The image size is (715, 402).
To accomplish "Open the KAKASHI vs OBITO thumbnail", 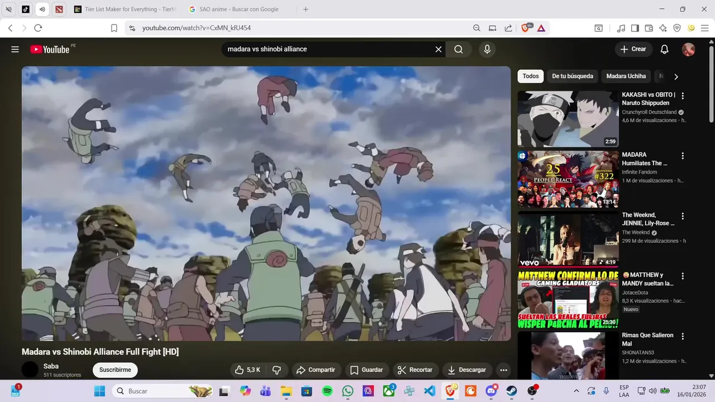I will (x=568, y=119).
